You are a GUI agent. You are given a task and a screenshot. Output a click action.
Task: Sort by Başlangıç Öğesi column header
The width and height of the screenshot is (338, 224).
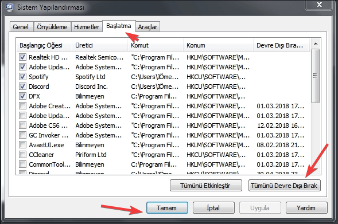[44, 45]
